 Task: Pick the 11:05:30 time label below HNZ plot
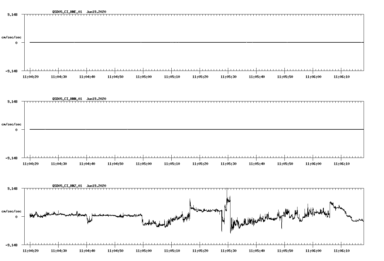click(228, 251)
